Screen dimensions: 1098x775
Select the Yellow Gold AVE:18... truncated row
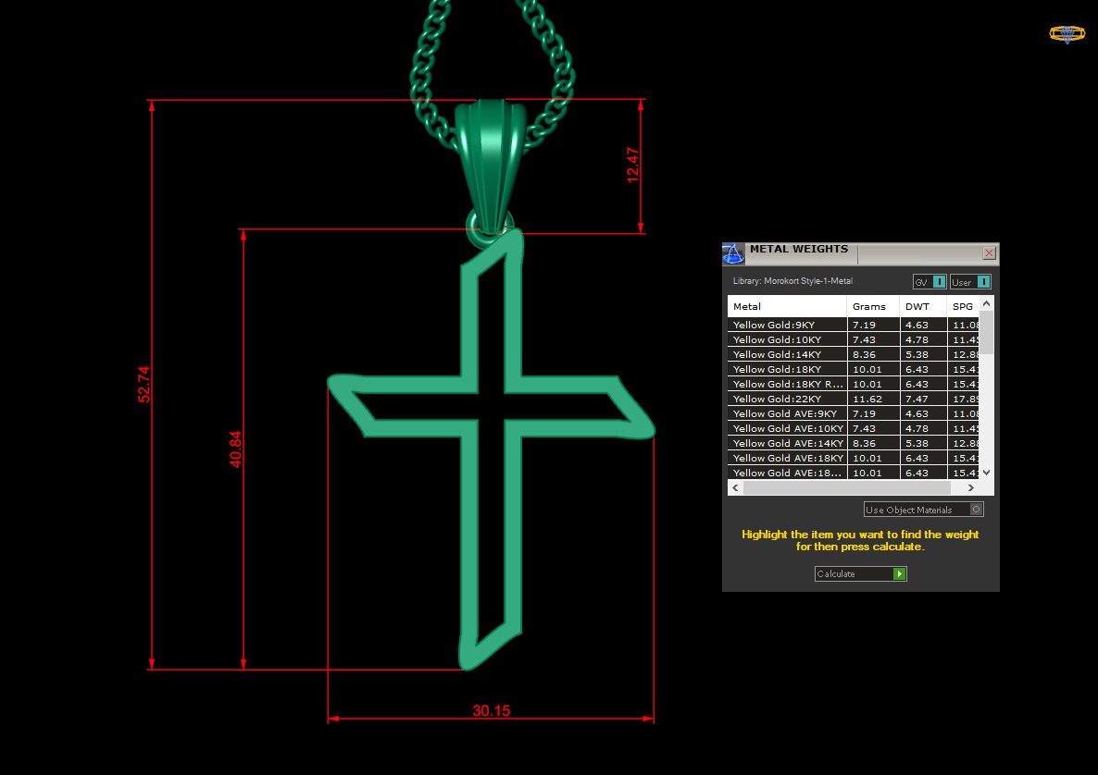[853, 473]
